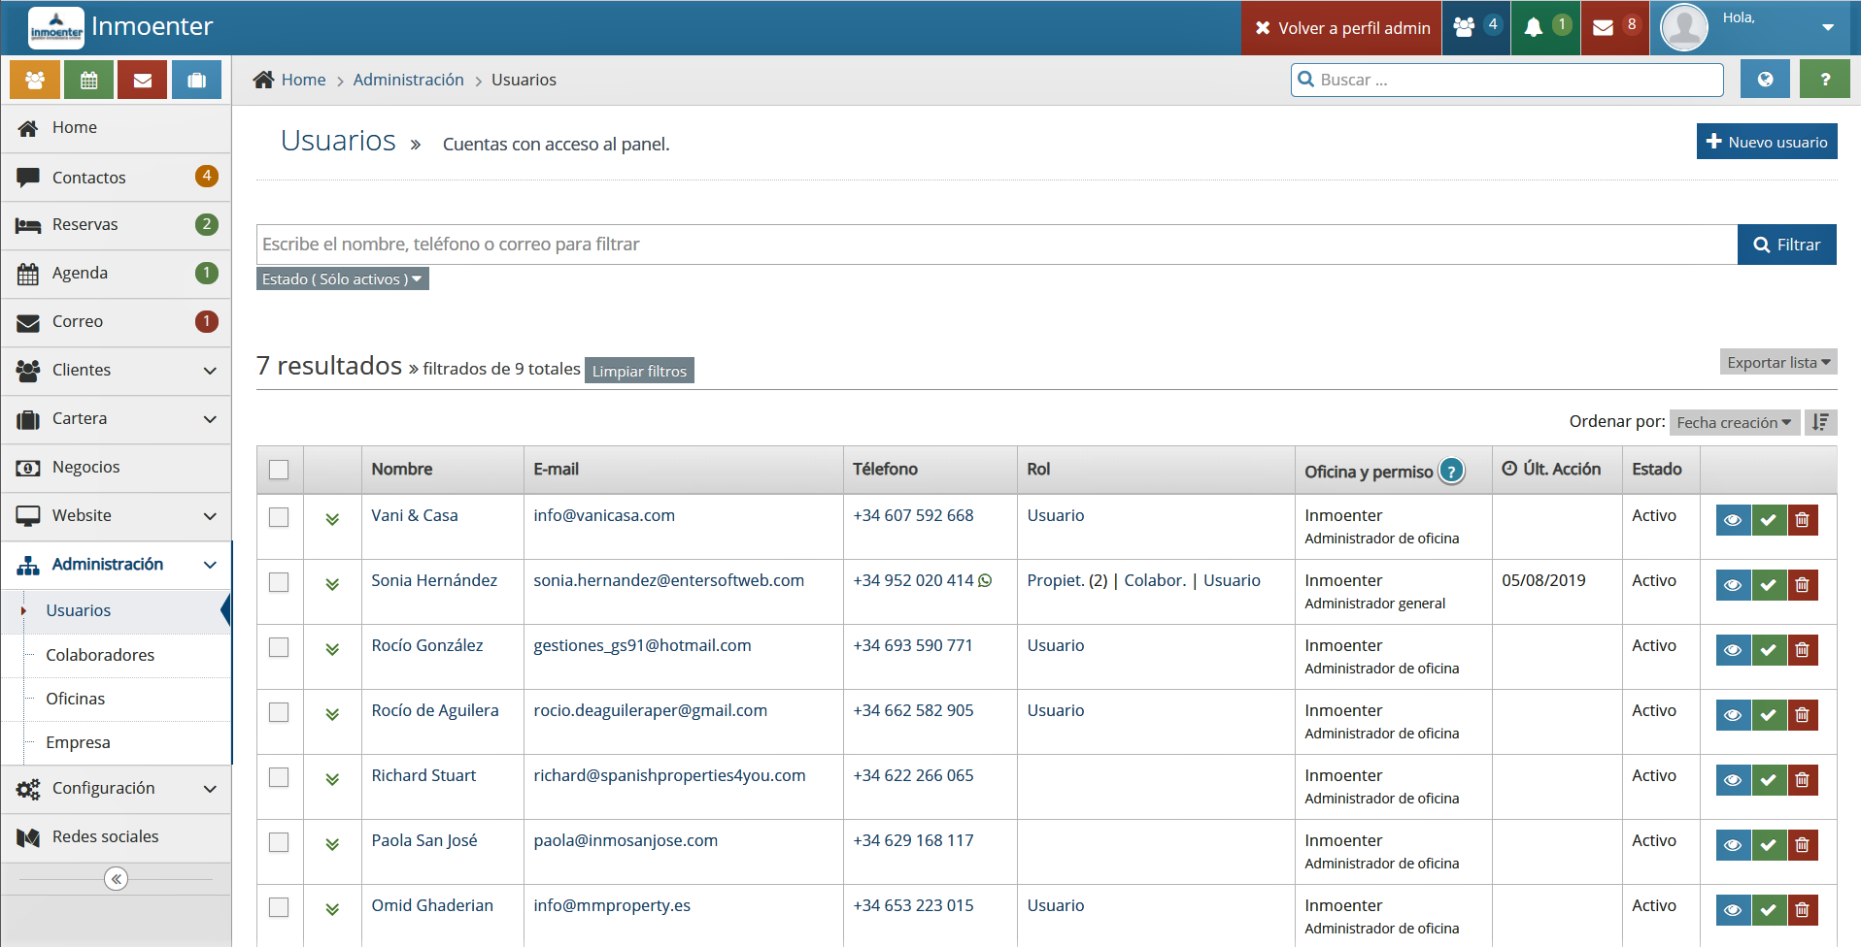Screen dimensions: 1861x947
Task: Expand the Clientes sidebar section
Action: pyautogui.click(x=117, y=371)
